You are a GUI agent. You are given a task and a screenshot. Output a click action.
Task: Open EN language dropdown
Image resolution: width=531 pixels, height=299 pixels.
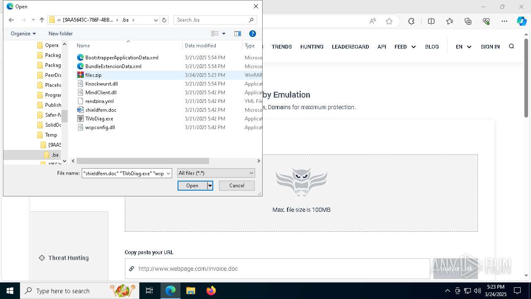[x=463, y=47]
